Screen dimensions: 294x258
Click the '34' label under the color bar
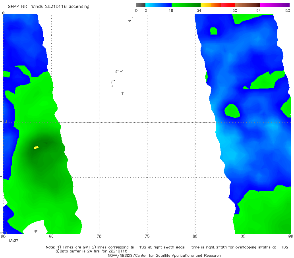[199, 11]
